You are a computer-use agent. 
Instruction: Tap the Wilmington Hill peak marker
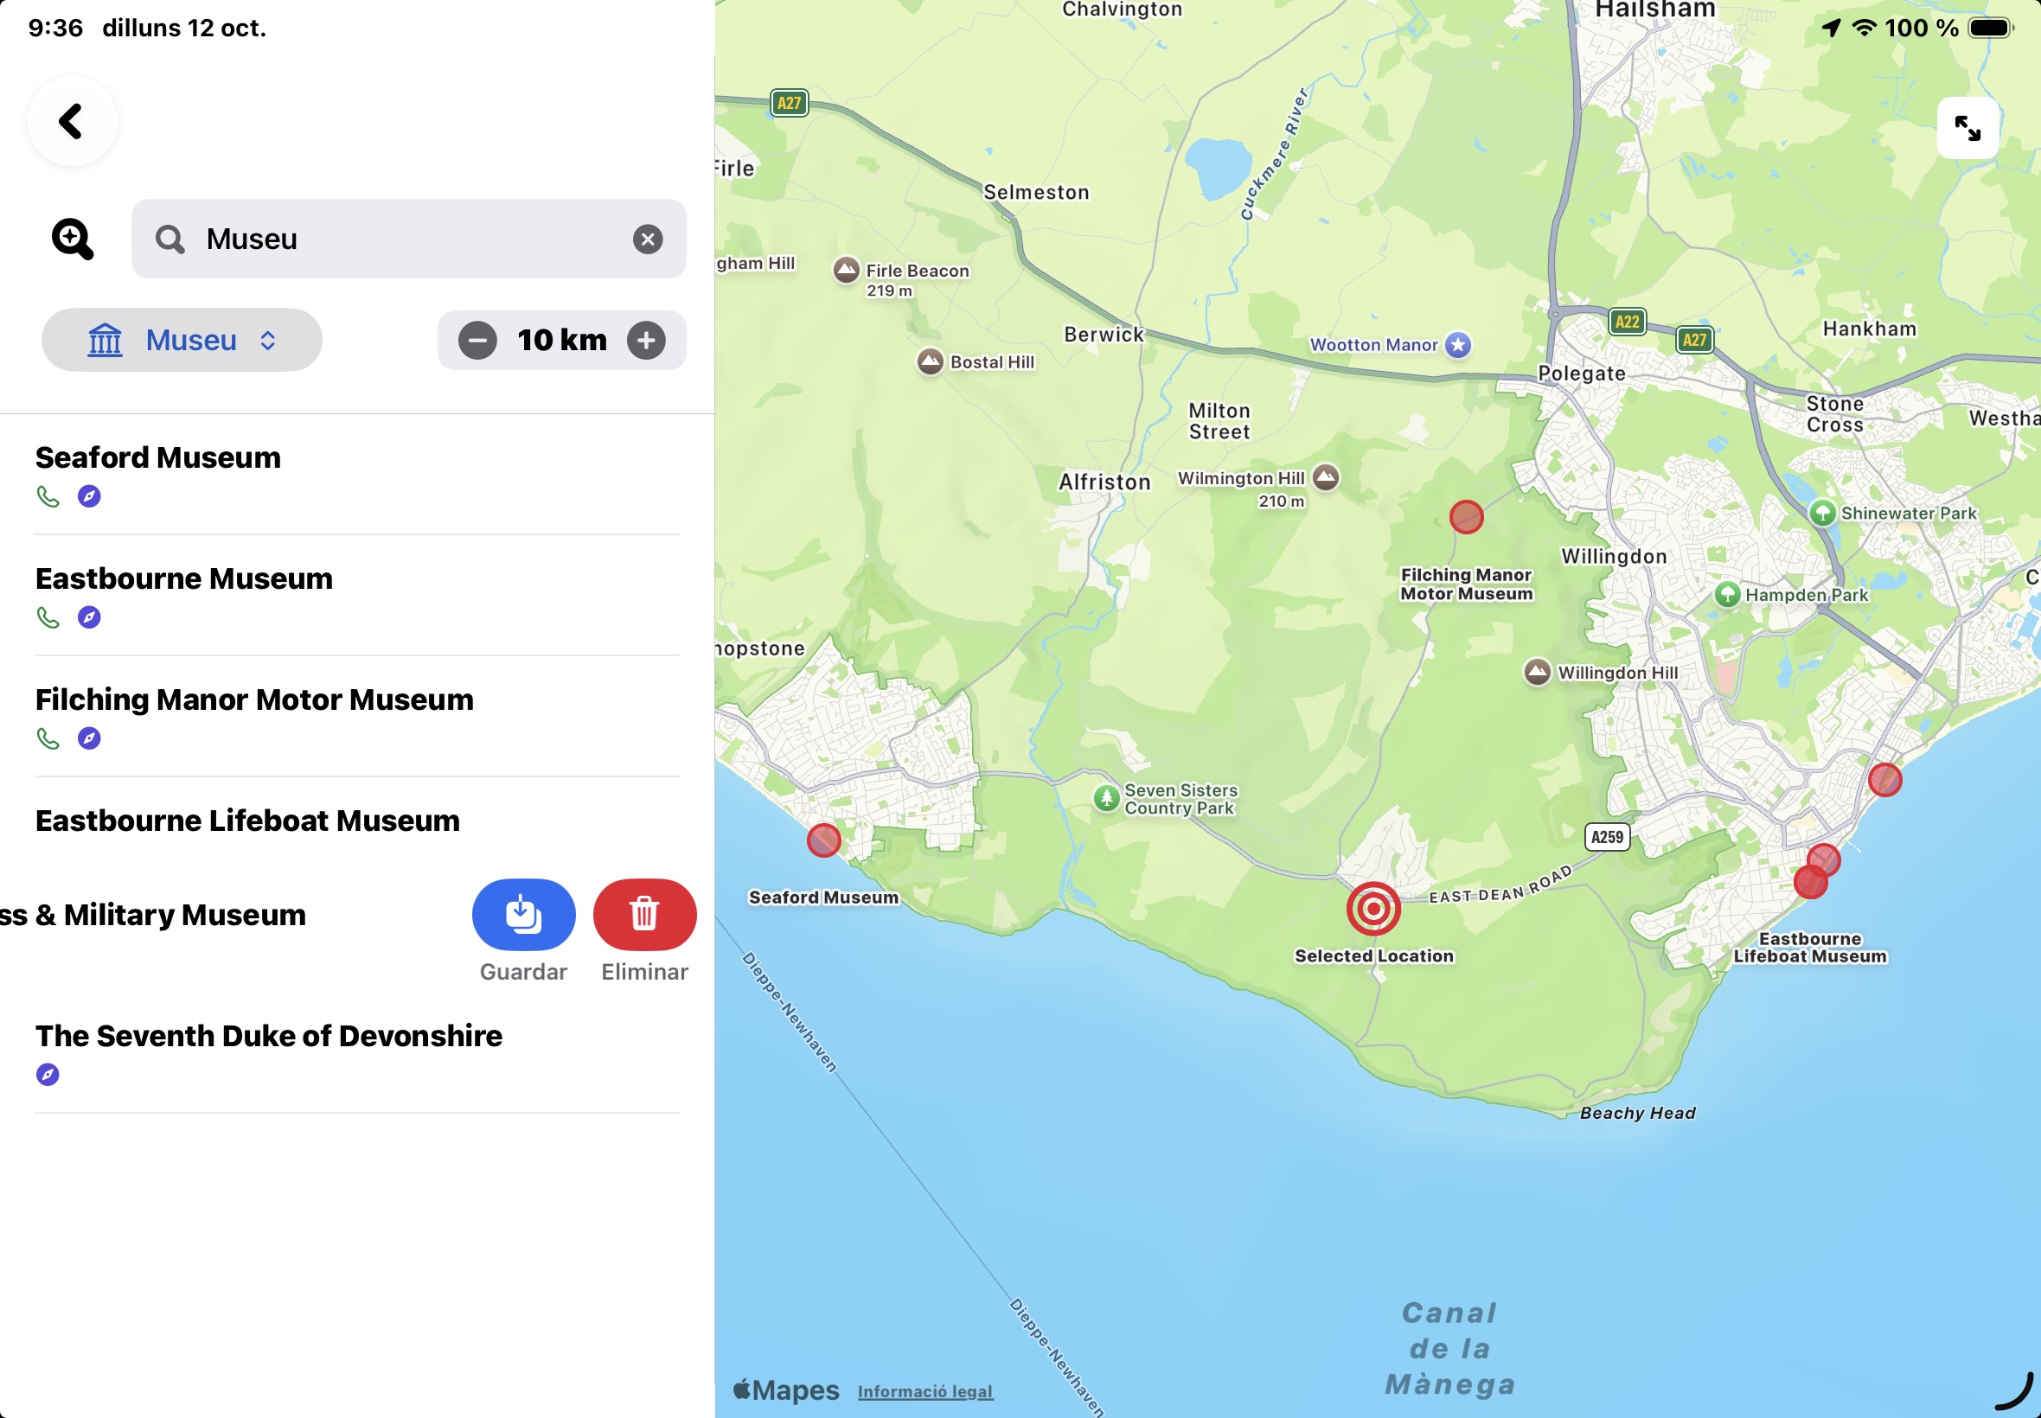(1326, 477)
